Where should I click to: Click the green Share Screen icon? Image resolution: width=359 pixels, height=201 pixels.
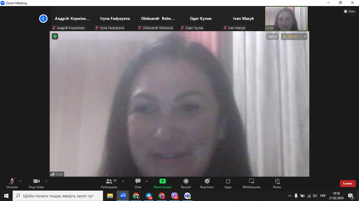(x=162, y=181)
